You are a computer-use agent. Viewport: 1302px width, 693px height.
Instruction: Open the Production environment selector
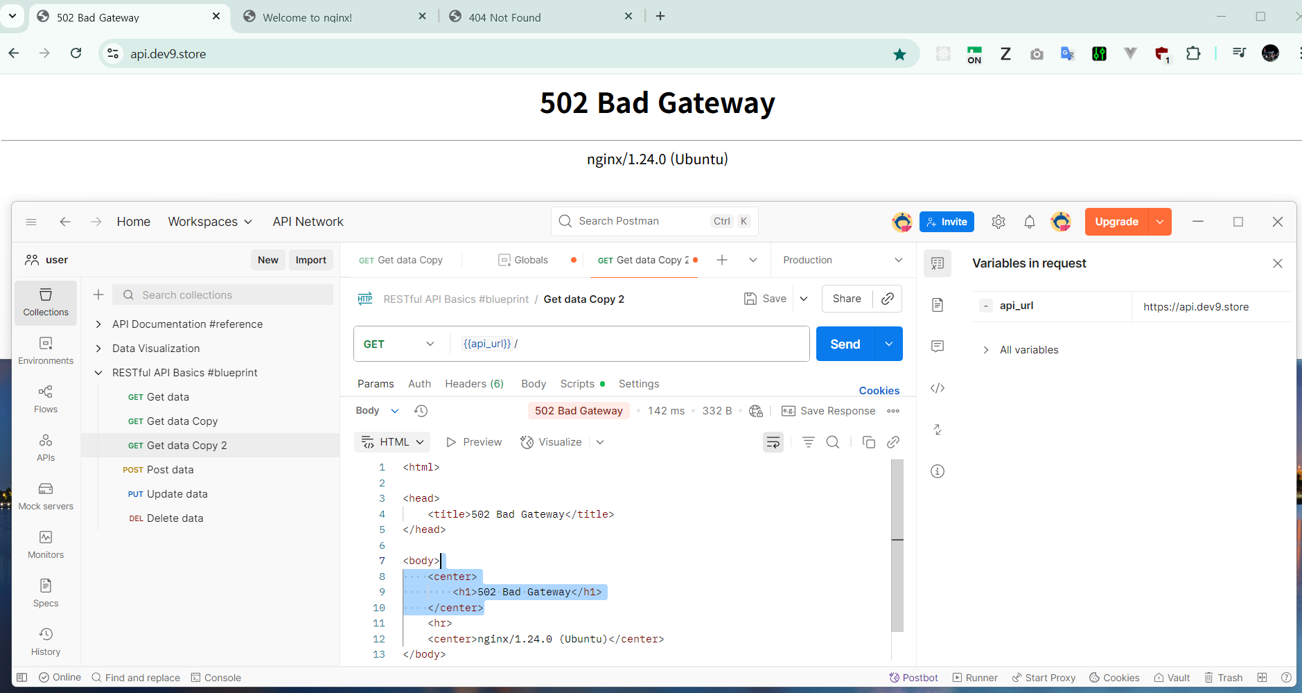click(843, 260)
